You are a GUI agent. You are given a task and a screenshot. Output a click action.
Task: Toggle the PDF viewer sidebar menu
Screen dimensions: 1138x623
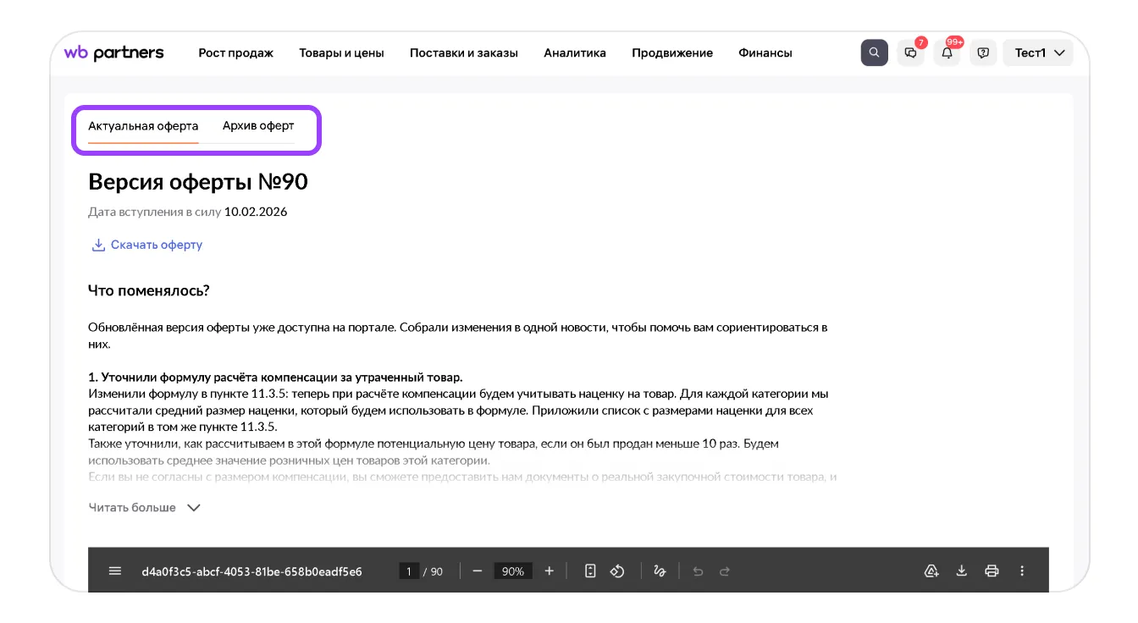pyautogui.click(x=115, y=571)
